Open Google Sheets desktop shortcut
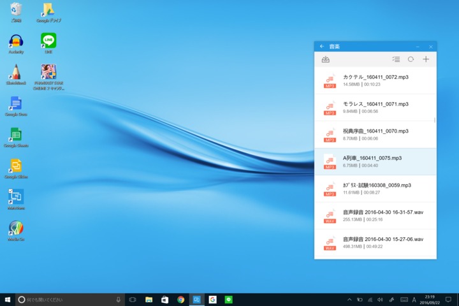459x306 pixels. (x=16, y=136)
